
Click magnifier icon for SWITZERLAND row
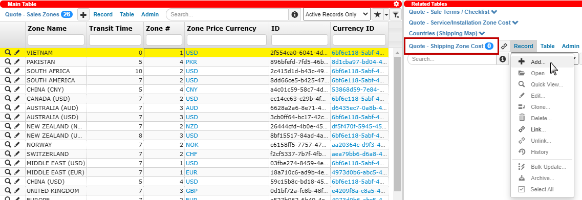point(8,154)
